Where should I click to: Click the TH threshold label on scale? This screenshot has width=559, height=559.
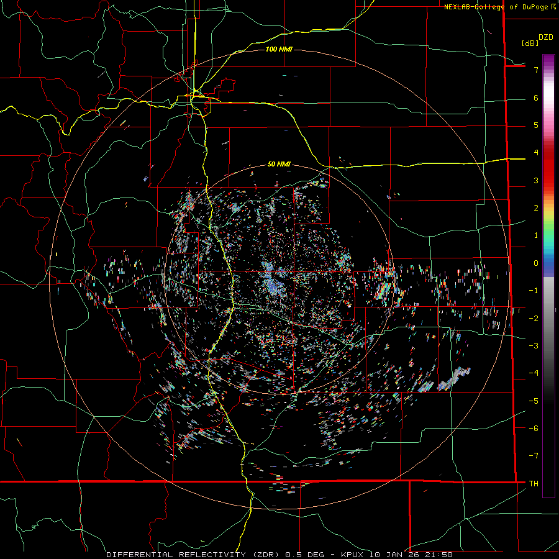(x=534, y=483)
